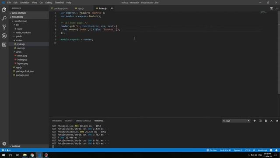This screenshot has width=280, height=158.
Task: Click the Cortana search circle on taskbar
Action: (10, 155)
